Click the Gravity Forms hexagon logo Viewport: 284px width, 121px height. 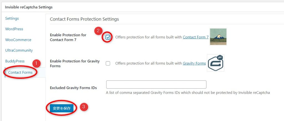click(x=215, y=63)
